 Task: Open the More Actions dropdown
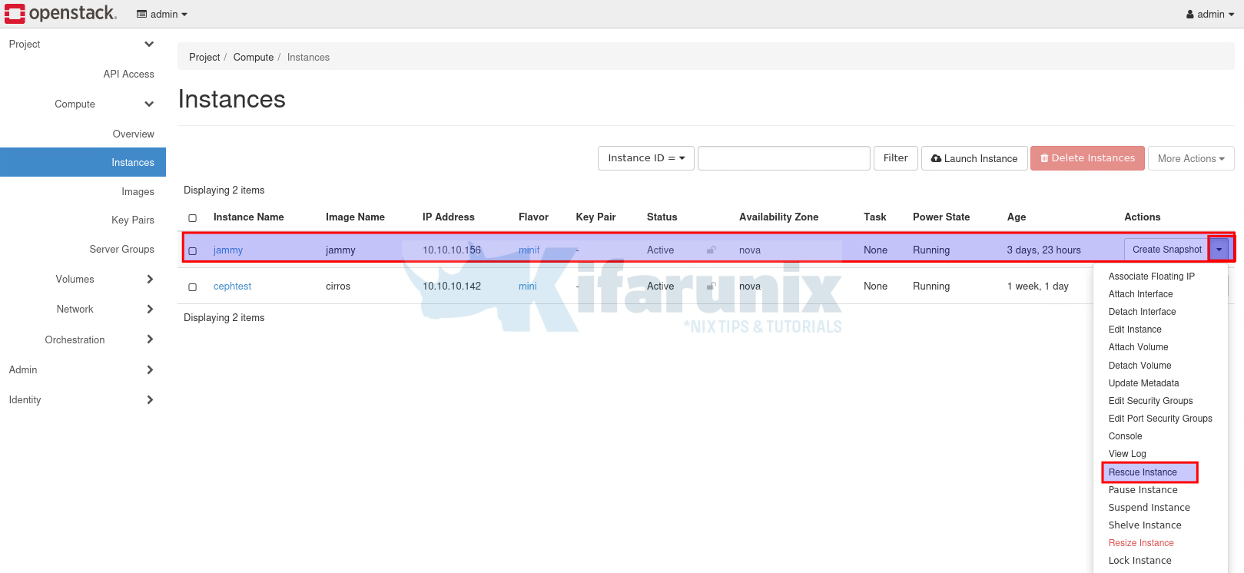(x=1191, y=158)
